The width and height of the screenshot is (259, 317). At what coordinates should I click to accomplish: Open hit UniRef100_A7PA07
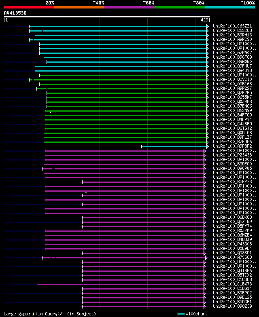[x=232, y=53]
